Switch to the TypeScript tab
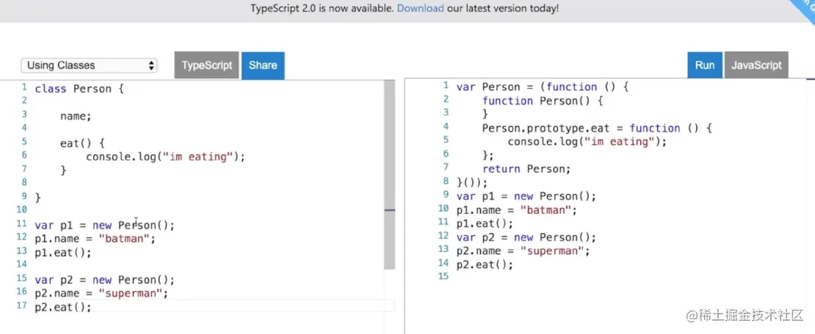 206,65
